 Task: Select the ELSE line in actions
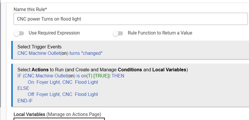(23, 88)
